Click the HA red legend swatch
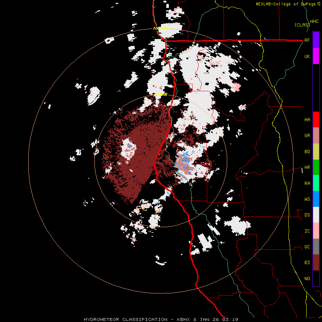The image size is (322, 322). 316,119
